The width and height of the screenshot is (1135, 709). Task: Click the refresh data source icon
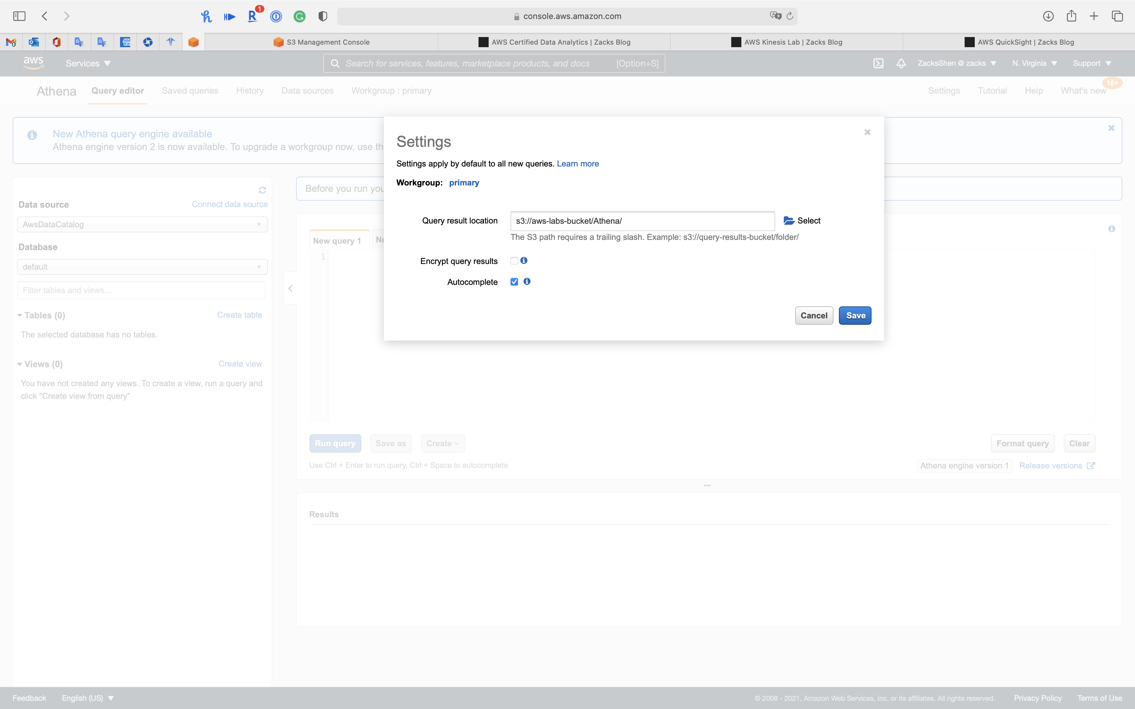[x=262, y=190]
